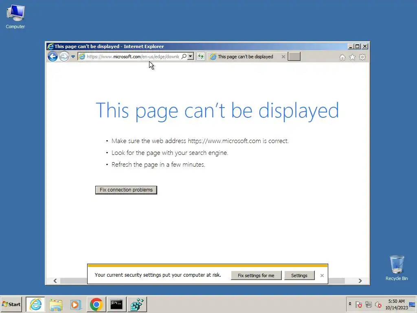
Task: Open the Start menu
Action: [x=11, y=304]
